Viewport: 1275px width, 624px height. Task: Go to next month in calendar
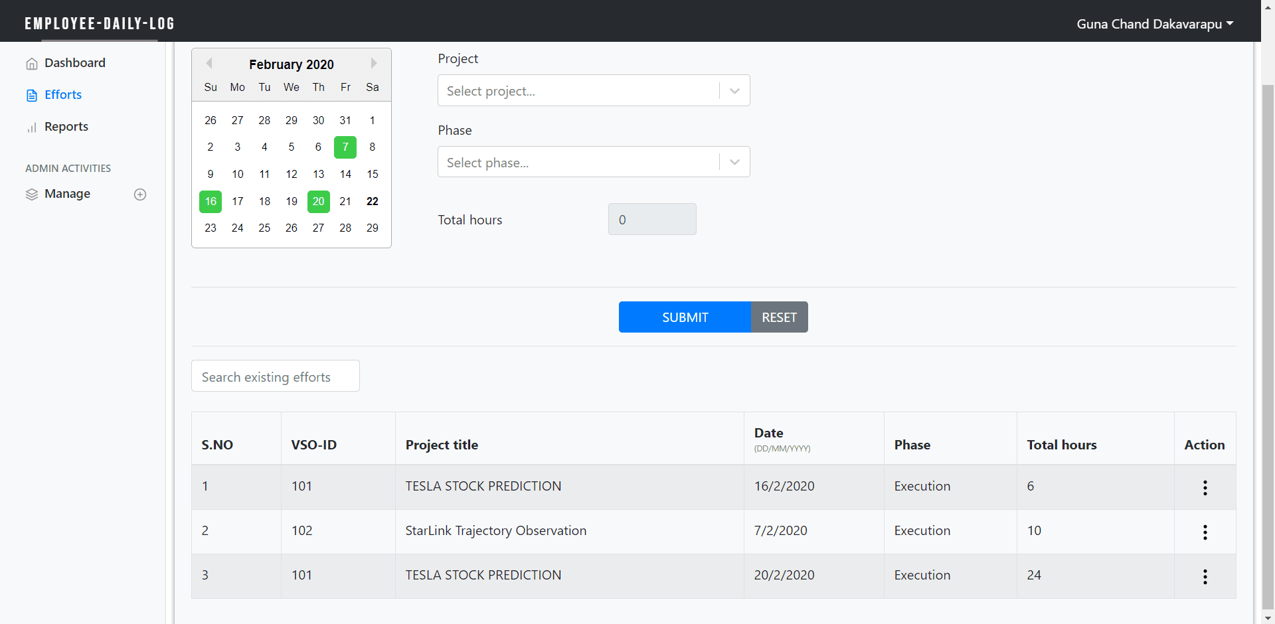tap(373, 64)
